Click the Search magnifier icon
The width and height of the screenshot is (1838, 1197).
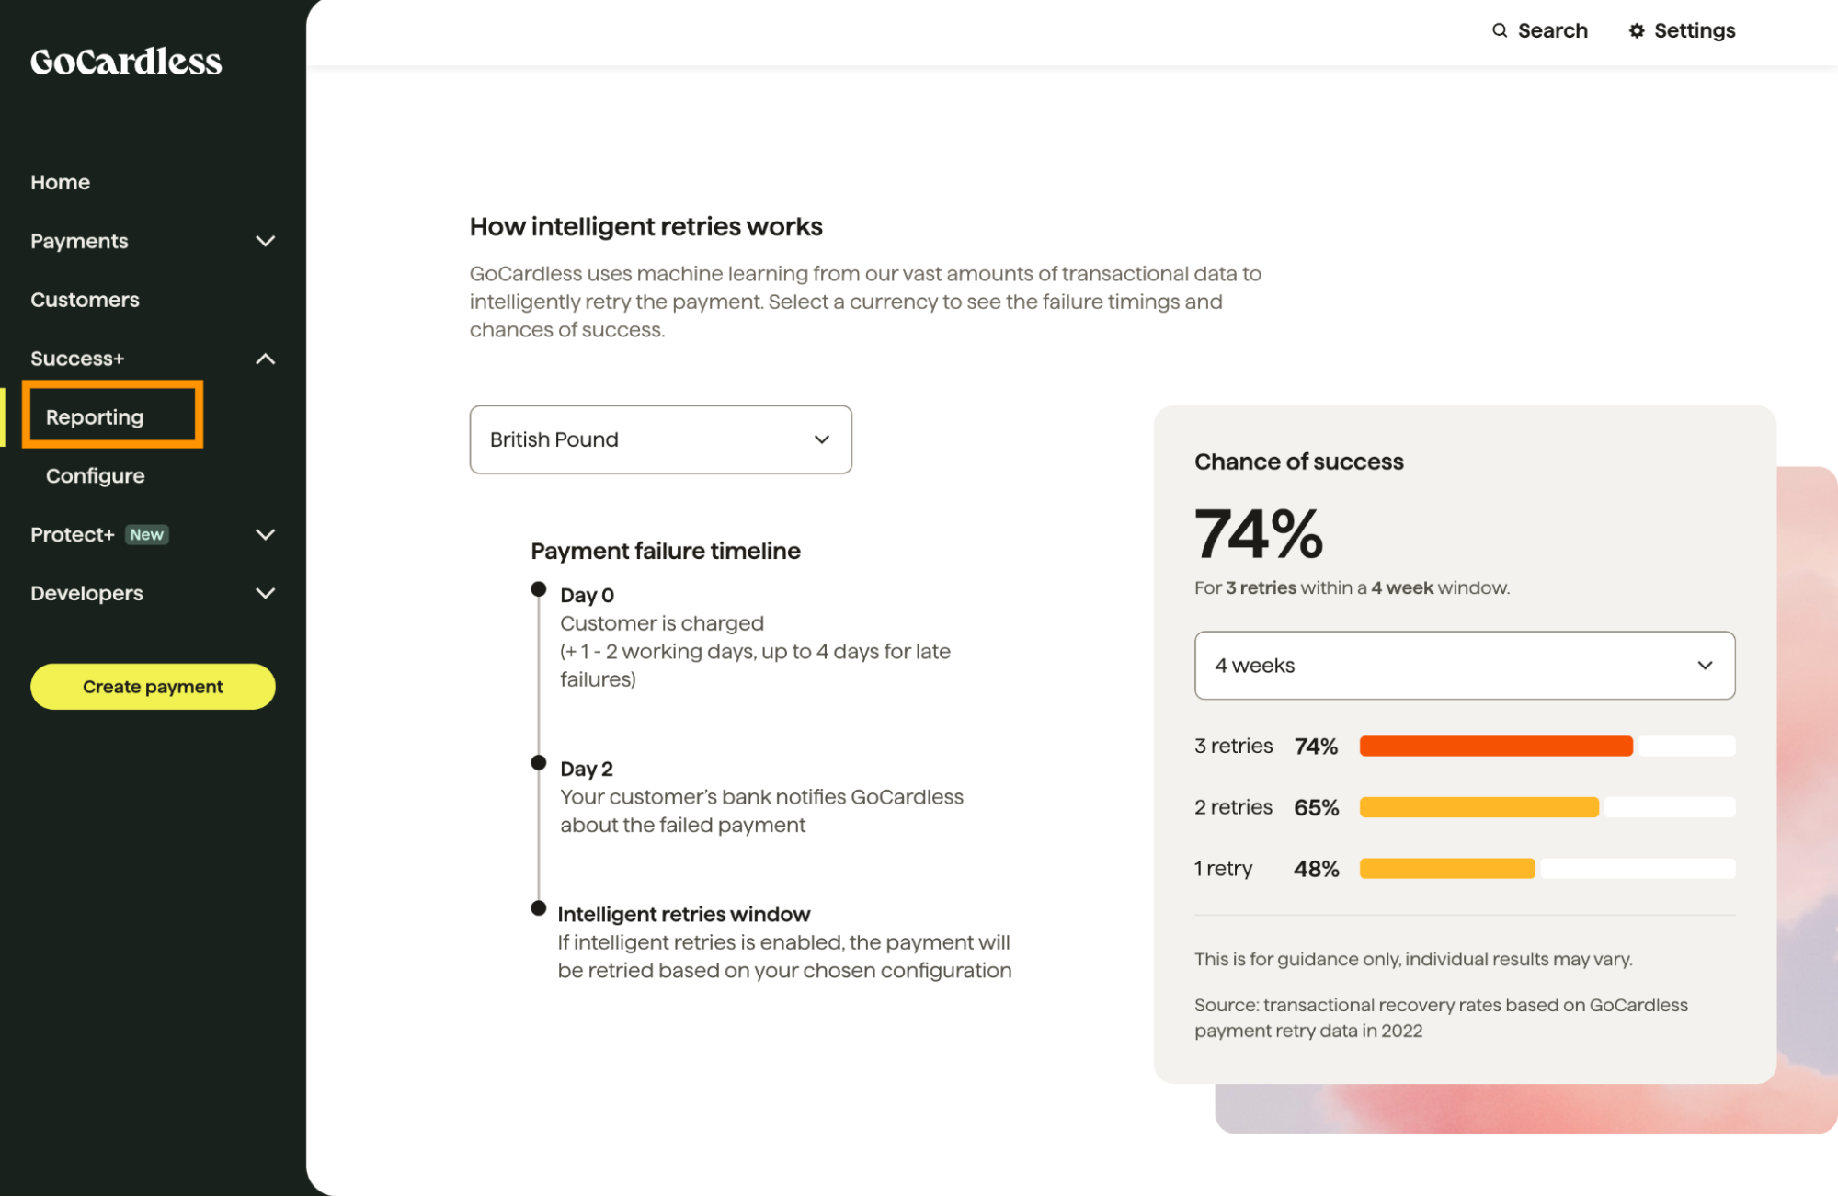(1500, 30)
